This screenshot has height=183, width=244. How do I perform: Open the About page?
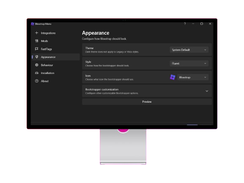tap(56, 81)
